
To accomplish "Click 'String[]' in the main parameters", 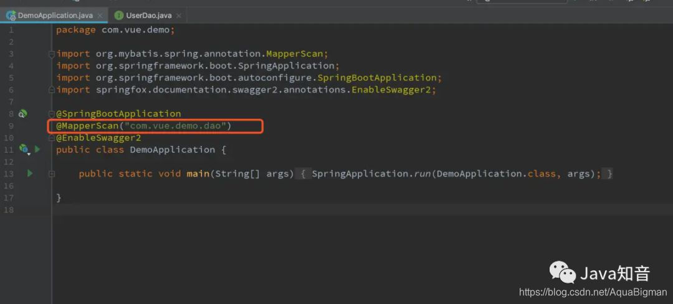I will 237,174.
